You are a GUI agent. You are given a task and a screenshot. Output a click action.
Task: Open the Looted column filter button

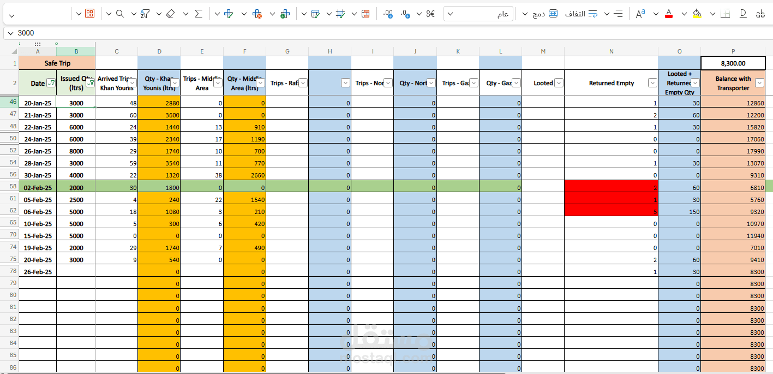pyautogui.click(x=559, y=83)
